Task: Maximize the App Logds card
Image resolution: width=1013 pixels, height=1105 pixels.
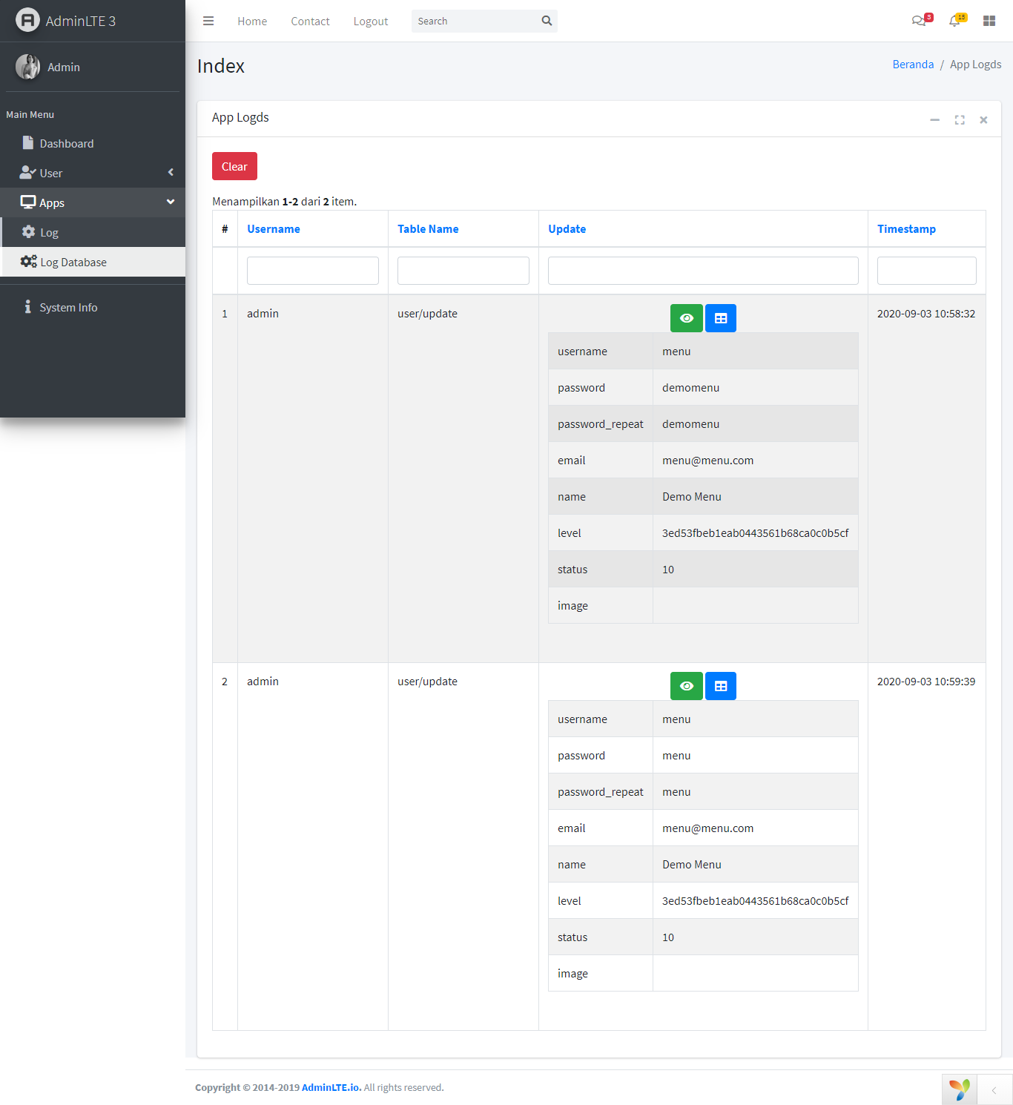Action: click(960, 120)
